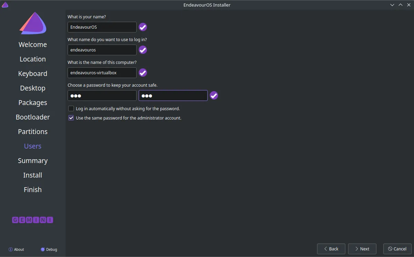
Task: Go to the Bootloader step
Action: 33,117
